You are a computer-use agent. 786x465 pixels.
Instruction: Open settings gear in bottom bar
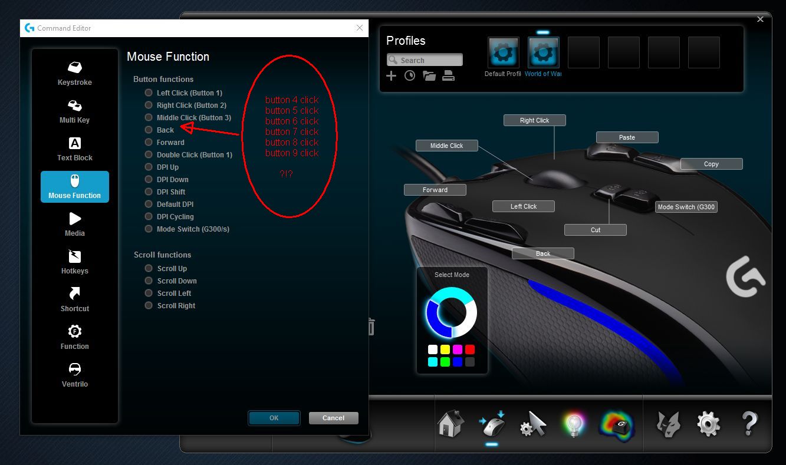pyautogui.click(x=708, y=424)
